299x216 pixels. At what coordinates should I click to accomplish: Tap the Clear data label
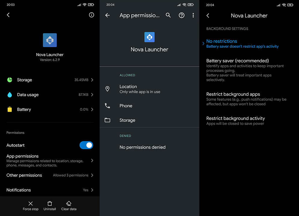69,209
